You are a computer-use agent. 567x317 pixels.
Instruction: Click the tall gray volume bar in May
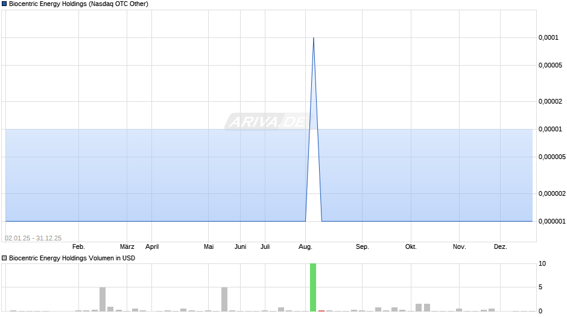coord(224,299)
